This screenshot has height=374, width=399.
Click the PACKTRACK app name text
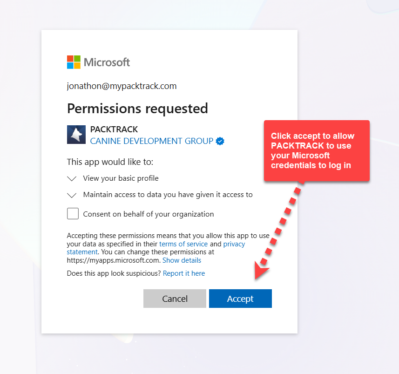[114, 129]
